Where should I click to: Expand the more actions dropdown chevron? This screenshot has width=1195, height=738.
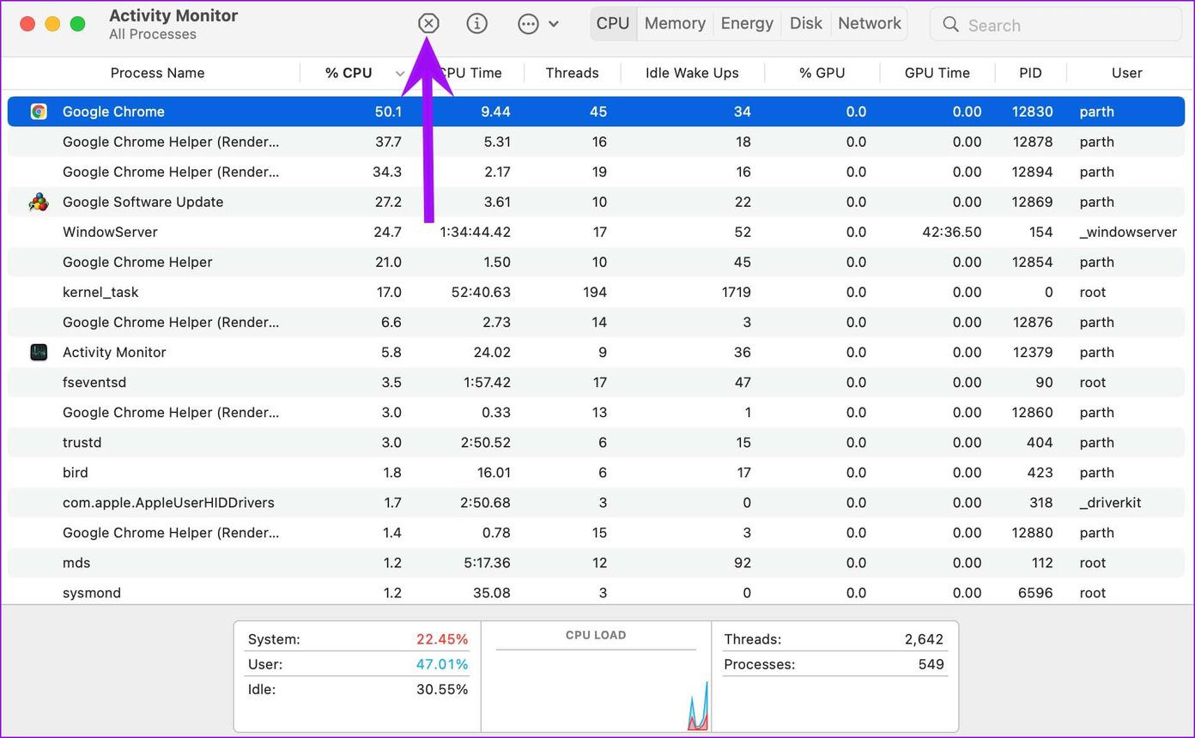(554, 24)
